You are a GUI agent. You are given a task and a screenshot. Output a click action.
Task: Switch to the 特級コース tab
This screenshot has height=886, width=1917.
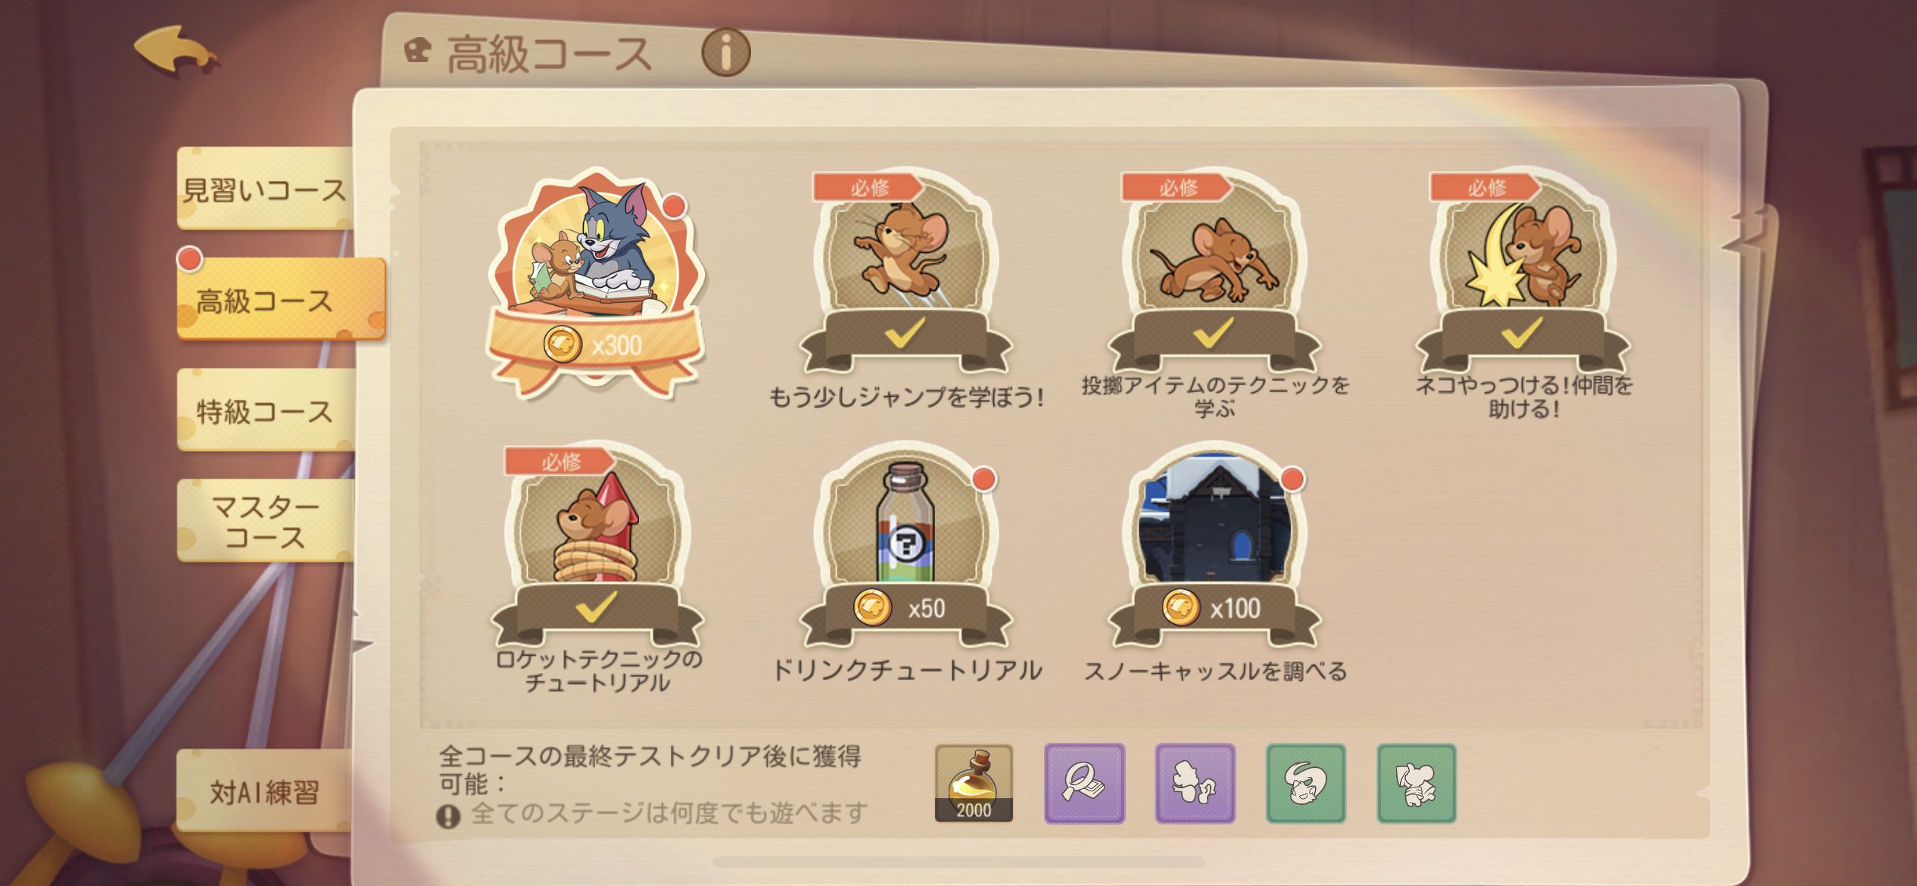click(265, 410)
